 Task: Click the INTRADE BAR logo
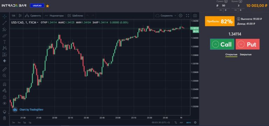14,6
